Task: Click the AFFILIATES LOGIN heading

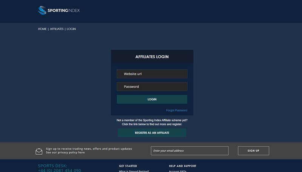Action: 152,57
